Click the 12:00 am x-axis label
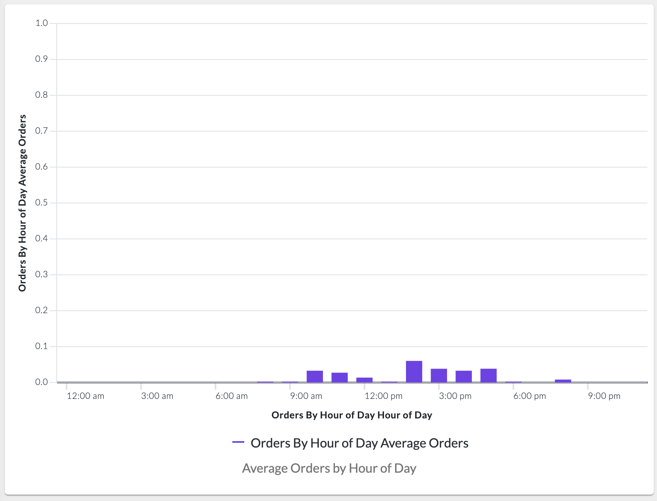The image size is (657, 501). pos(85,396)
